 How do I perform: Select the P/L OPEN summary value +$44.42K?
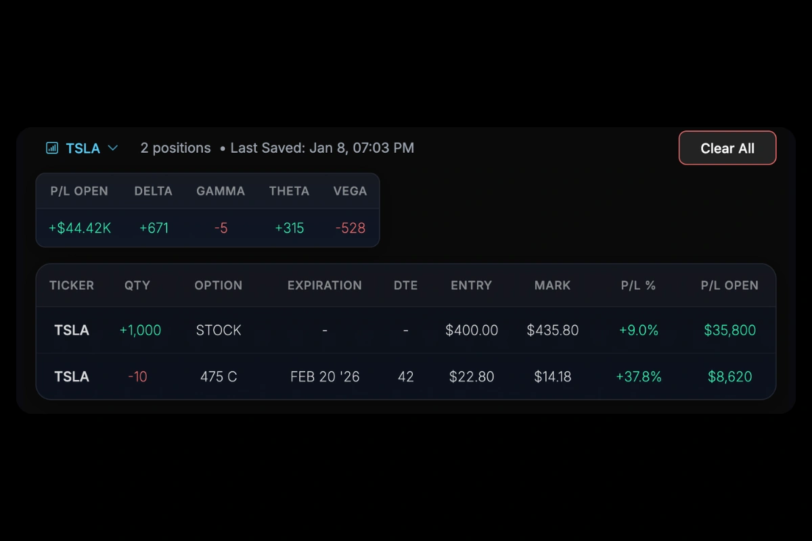[x=79, y=228]
